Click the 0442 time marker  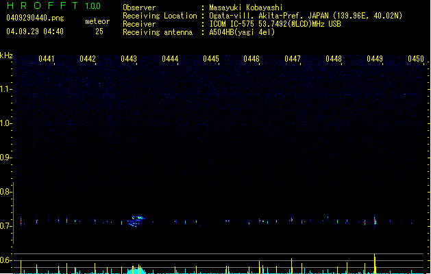coord(88,59)
